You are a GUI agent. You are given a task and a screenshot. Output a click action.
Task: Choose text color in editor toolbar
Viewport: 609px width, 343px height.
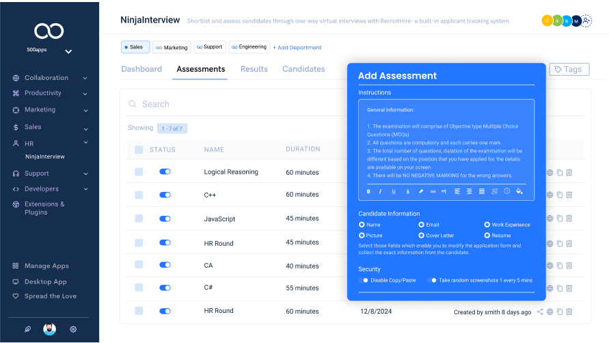pos(407,191)
